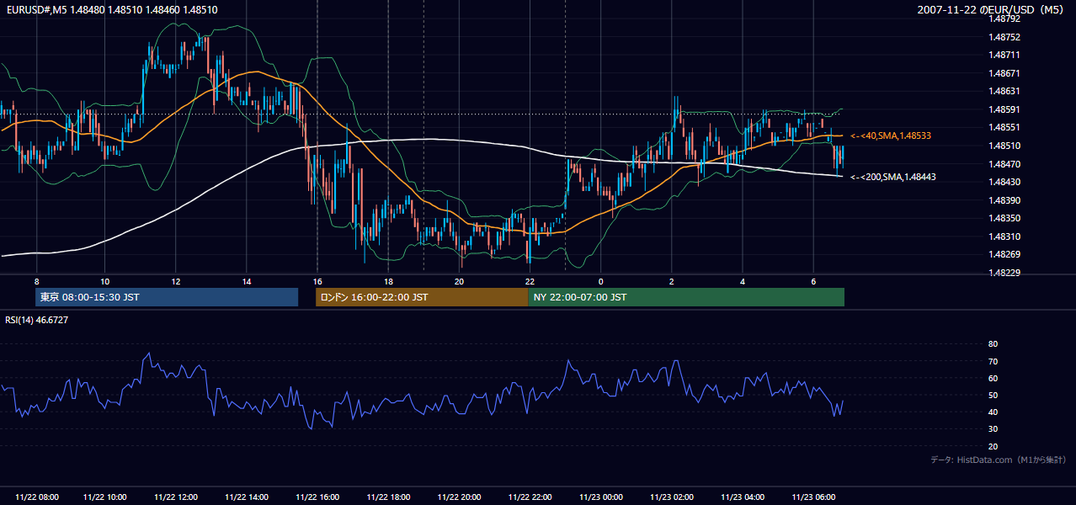Click hour tick 18 under the price chart
The height and width of the screenshot is (505, 1076).
click(x=388, y=280)
